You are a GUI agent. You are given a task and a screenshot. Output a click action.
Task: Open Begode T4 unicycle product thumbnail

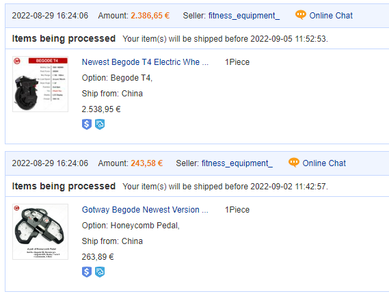coord(40,84)
